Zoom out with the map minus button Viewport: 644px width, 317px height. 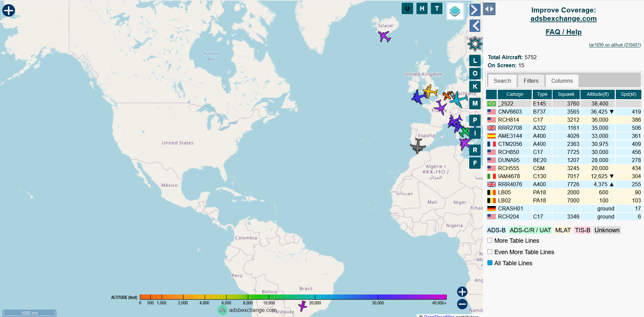point(462,304)
